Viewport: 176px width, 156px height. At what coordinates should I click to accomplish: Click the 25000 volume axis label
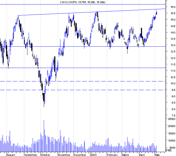click(172, 119)
